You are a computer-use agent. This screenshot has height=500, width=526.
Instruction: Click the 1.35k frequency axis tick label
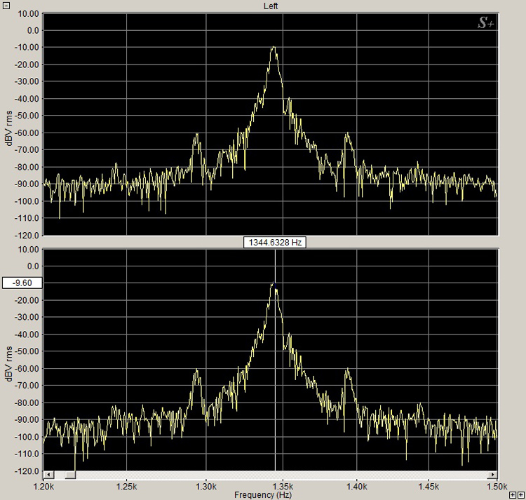click(282, 485)
